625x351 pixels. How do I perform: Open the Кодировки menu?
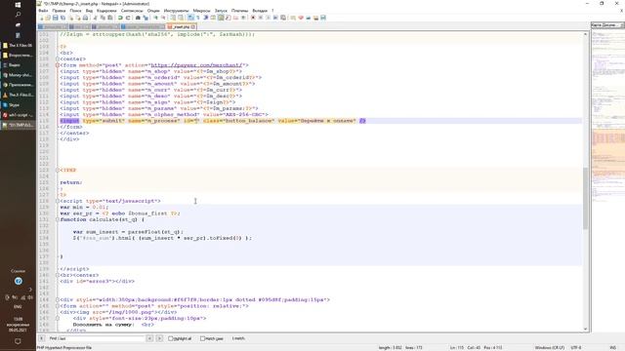click(x=106, y=11)
